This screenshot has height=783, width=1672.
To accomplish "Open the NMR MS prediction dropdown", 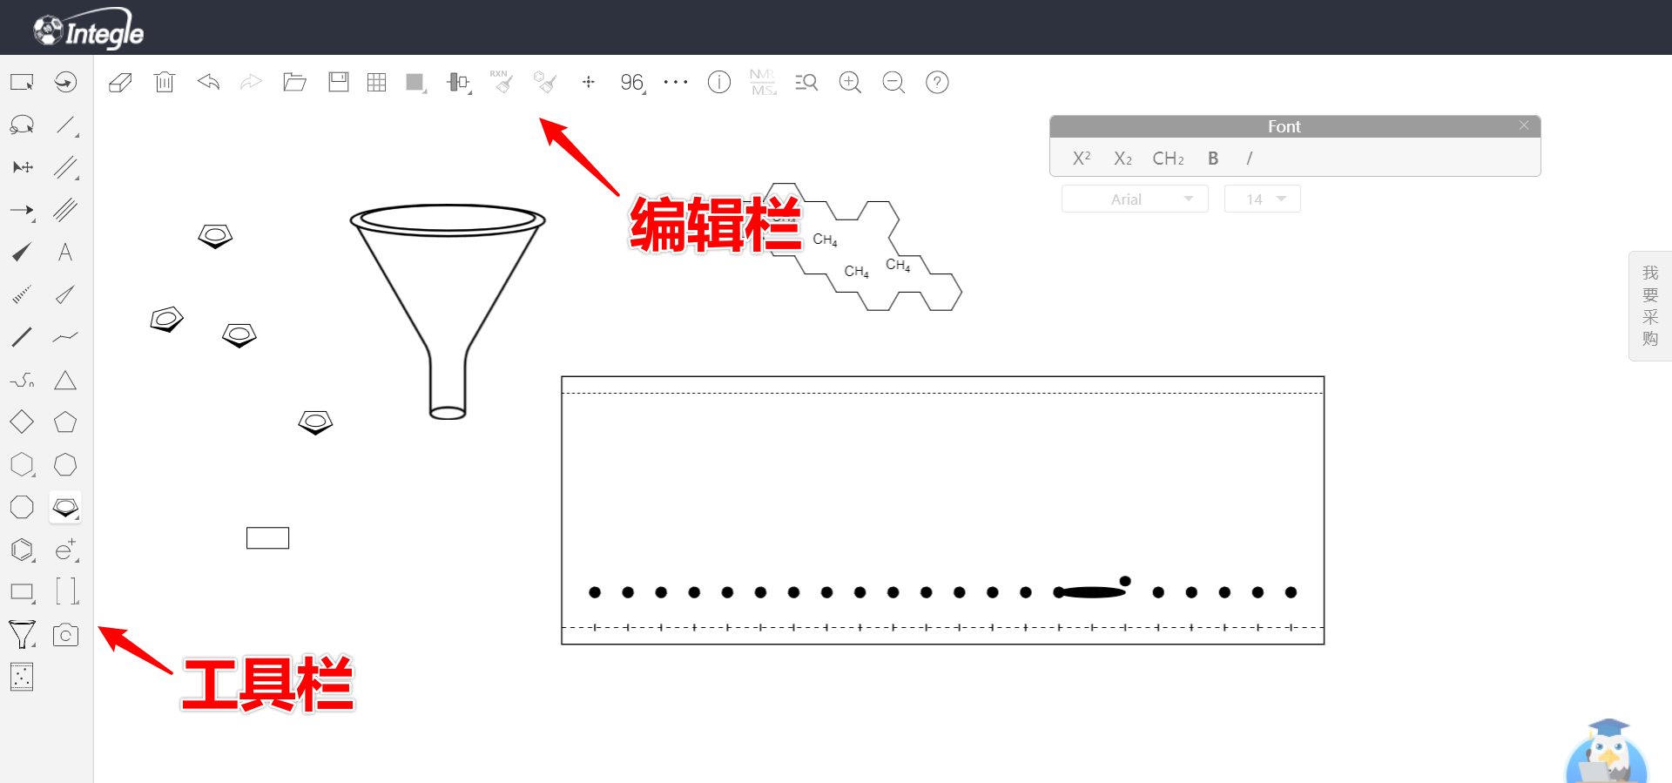I will tap(764, 83).
